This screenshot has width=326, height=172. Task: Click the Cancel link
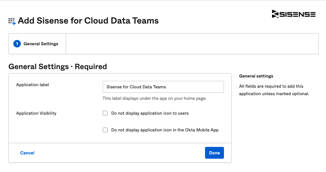click(x=27, y=153)
